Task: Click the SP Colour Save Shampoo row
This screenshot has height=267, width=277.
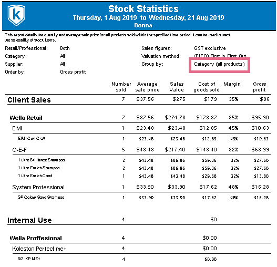Action: coord(143,198)
